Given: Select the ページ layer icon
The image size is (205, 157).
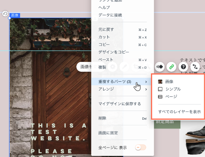Looking at the screenshot, I should pos(160,97).
